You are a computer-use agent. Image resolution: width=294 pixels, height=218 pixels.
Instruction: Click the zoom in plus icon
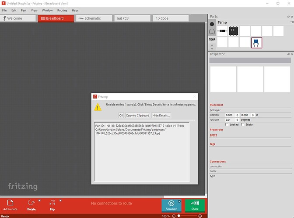click(200, 216)
